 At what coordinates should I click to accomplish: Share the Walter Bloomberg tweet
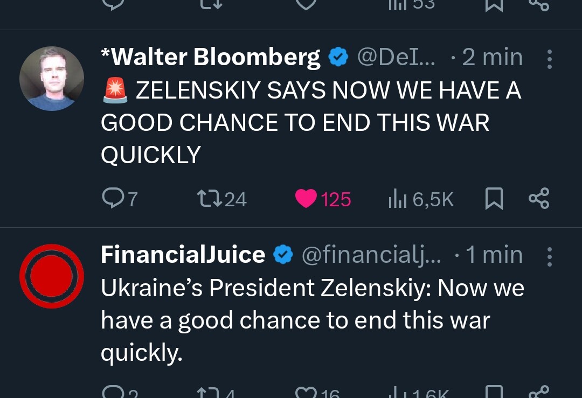pyautogui.click(x=539, y=198)
